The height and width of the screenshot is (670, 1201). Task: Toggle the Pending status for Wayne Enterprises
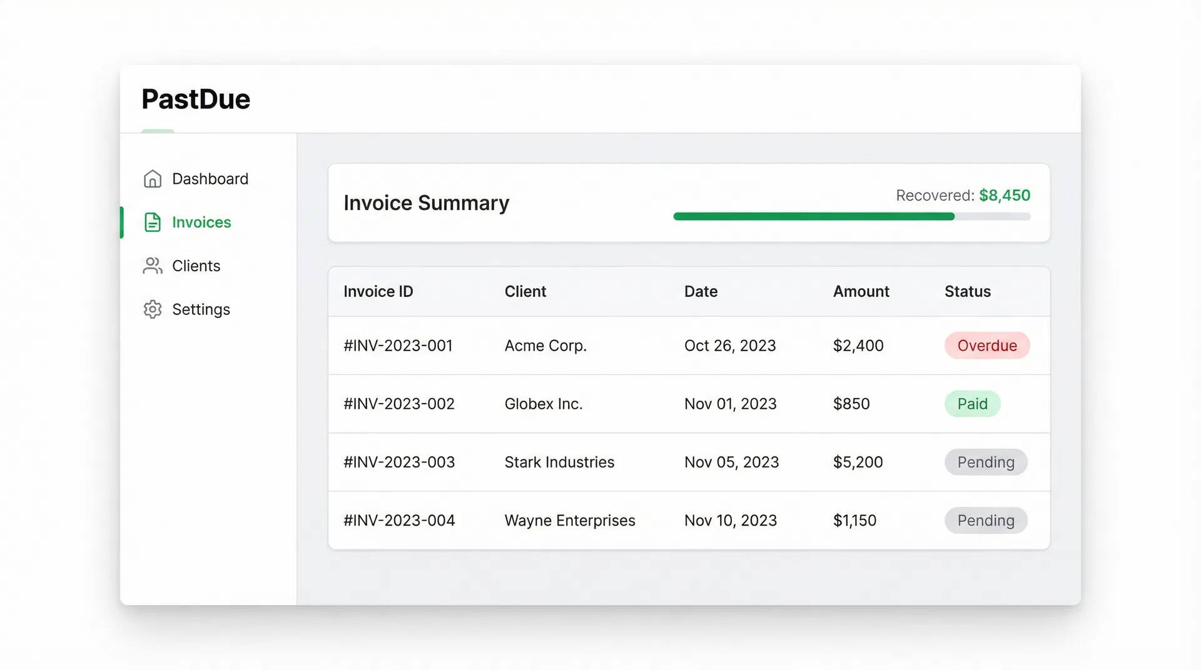click(985, 520)
